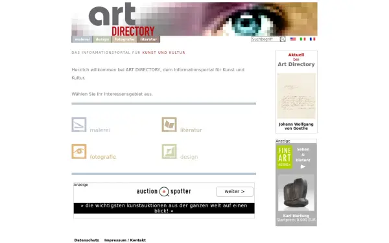Click the Suchbegriff search field
The image size is (389, 243).
(x=265, y=39)
